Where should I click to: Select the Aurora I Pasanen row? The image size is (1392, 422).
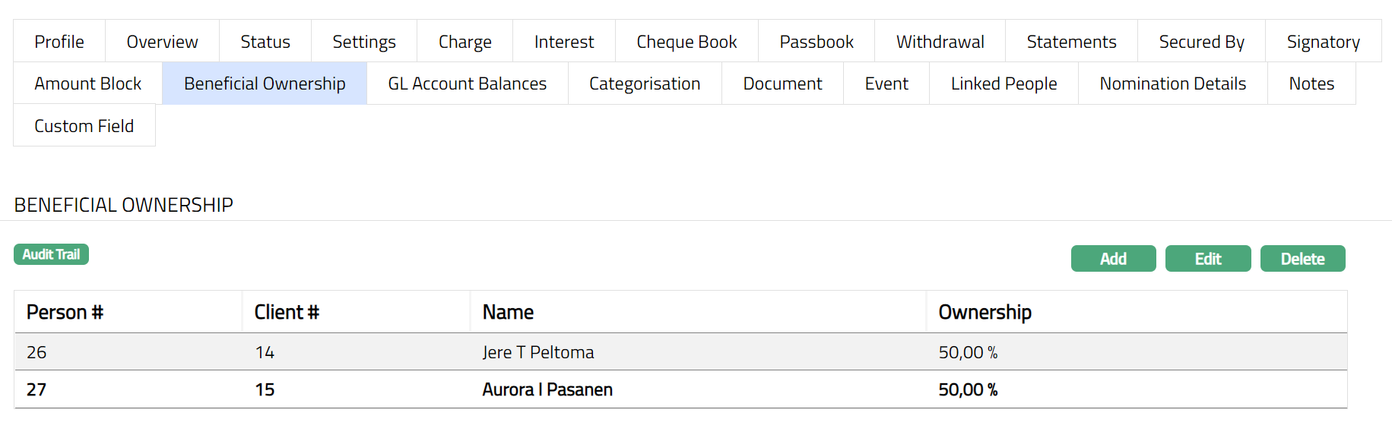pos(547,389)
